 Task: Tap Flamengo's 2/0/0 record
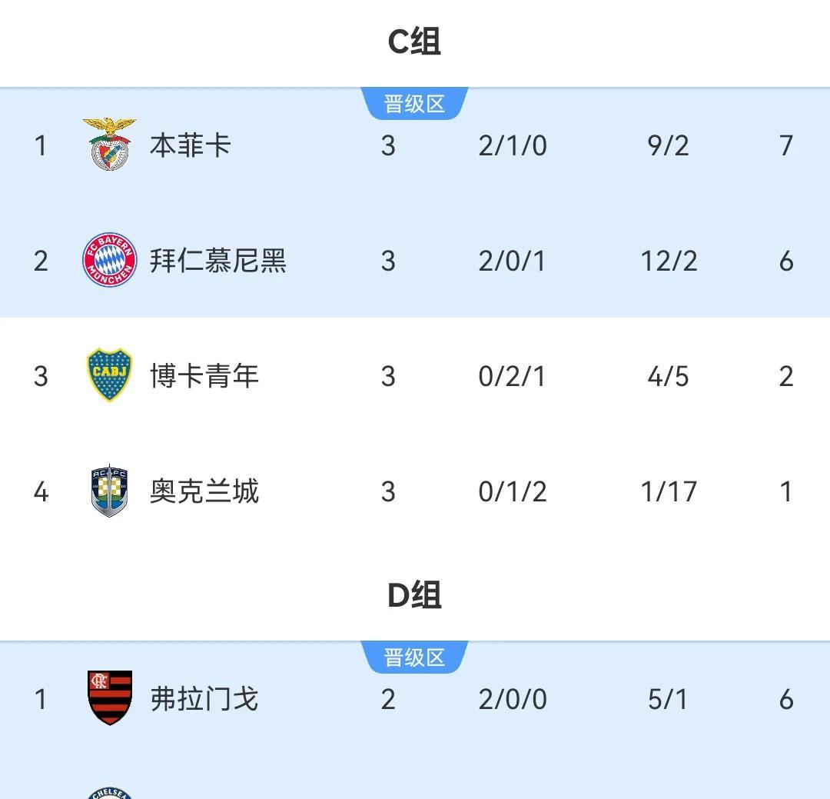513,699
